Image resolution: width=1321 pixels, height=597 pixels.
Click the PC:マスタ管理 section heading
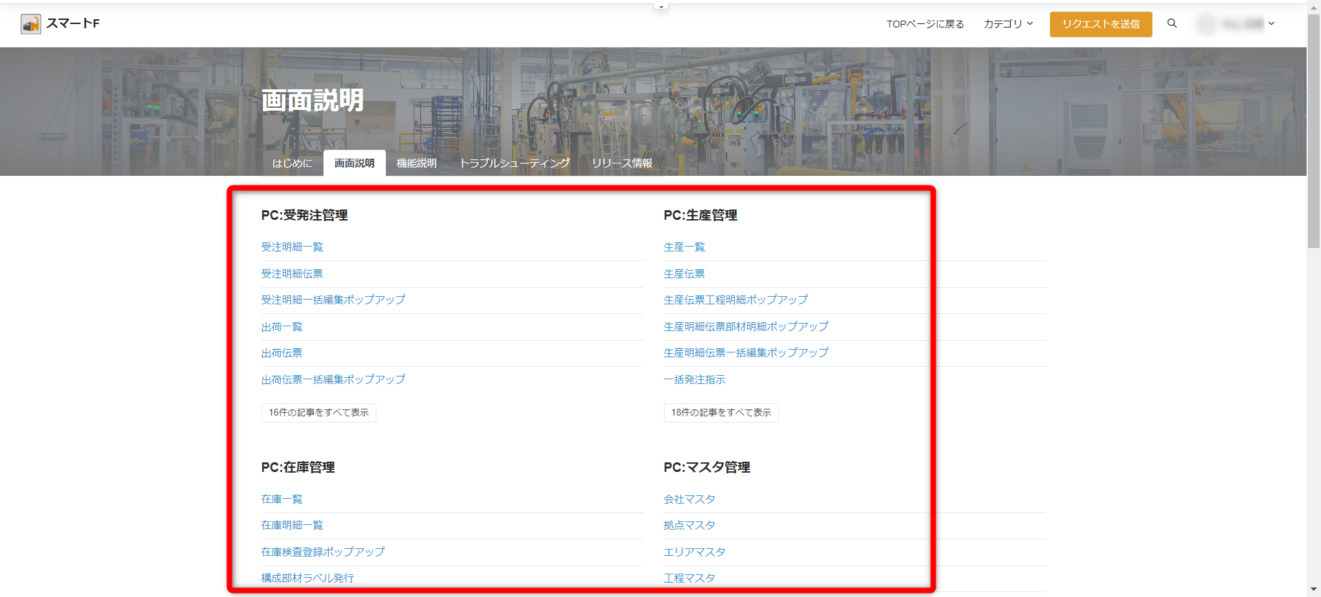coord(707,468)
